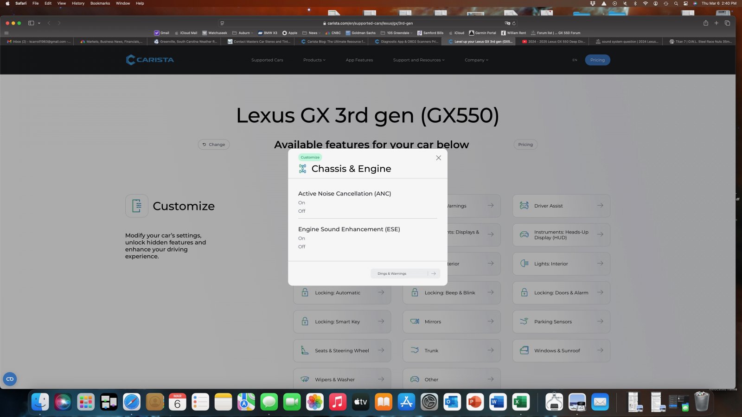The height and width of the screenshot is (417, 742).
Task: Go back in Safari history
Action: [49, 23]
